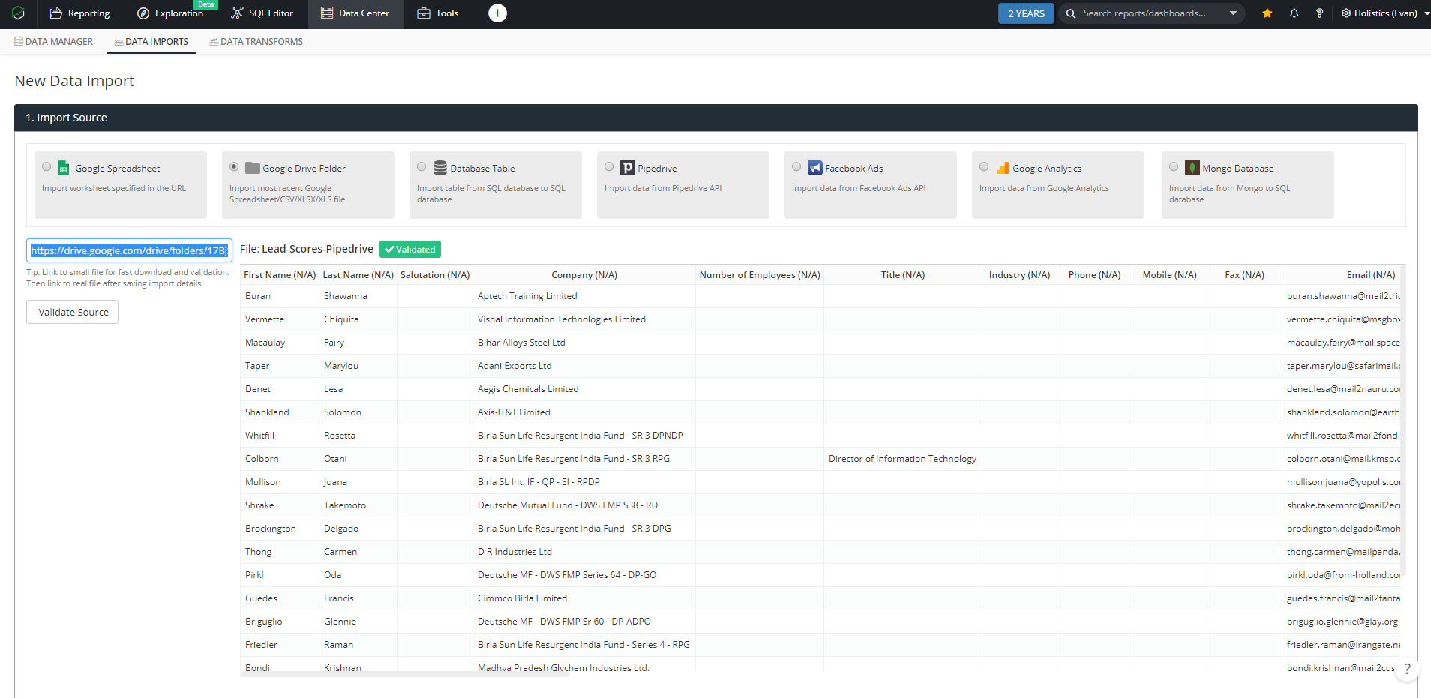Switch to the Data Transforms tab
The width and height of the screenshot is (1431, 698).
pos(256,42)
